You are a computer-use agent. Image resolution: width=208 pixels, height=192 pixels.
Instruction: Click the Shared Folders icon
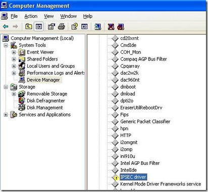tap(22, 59)
